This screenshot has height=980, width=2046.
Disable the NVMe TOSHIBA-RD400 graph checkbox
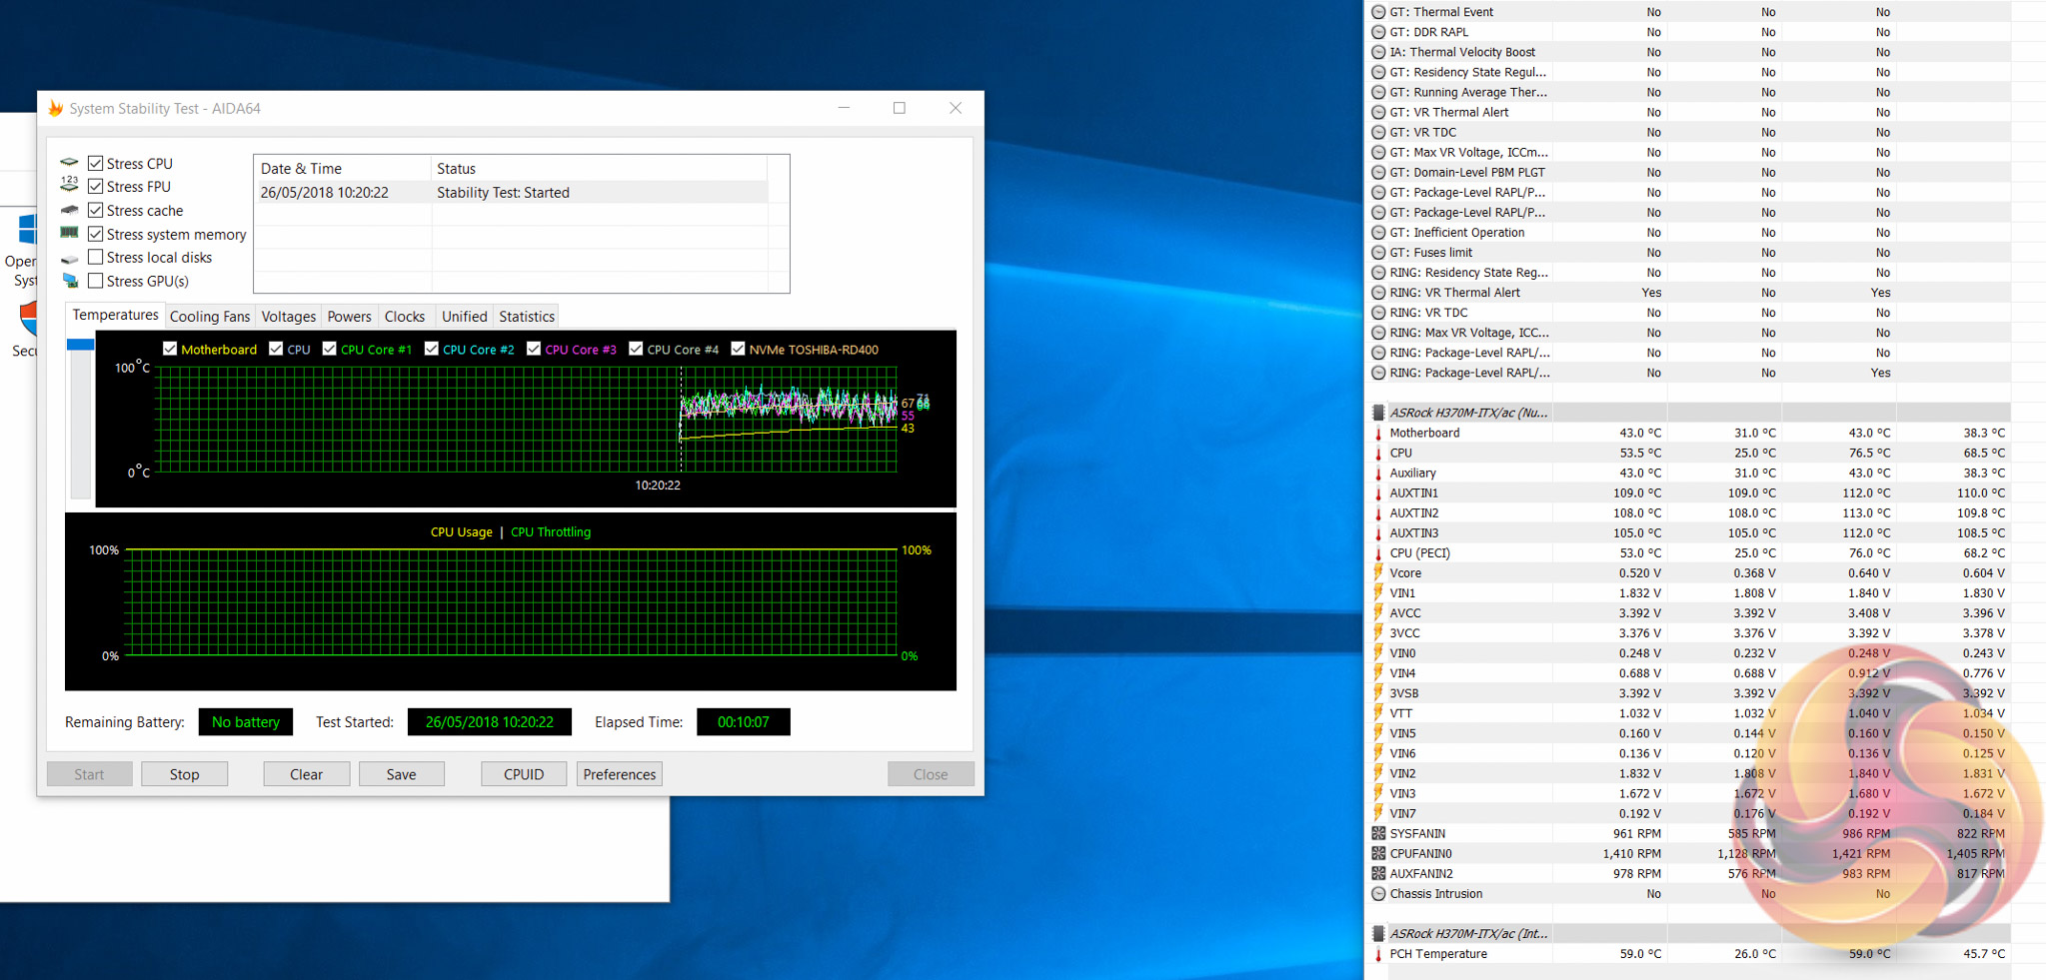738,349
